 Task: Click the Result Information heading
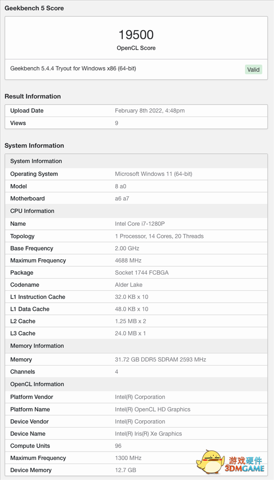32,96
